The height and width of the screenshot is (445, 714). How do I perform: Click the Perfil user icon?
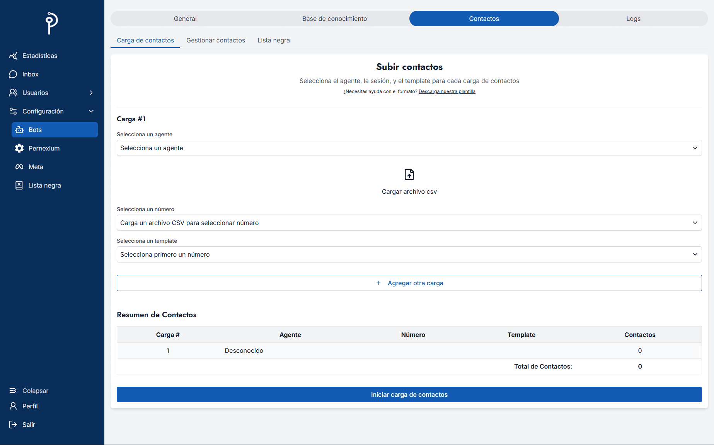pos(13,406)
